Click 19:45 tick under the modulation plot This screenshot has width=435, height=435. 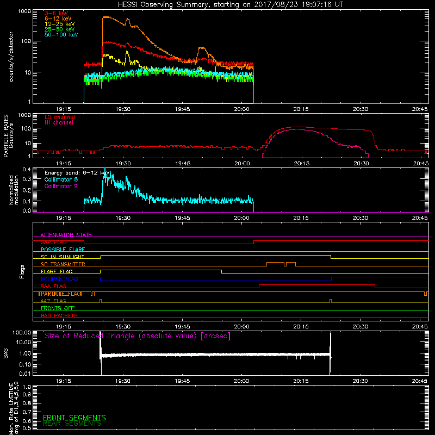[182, 218]
